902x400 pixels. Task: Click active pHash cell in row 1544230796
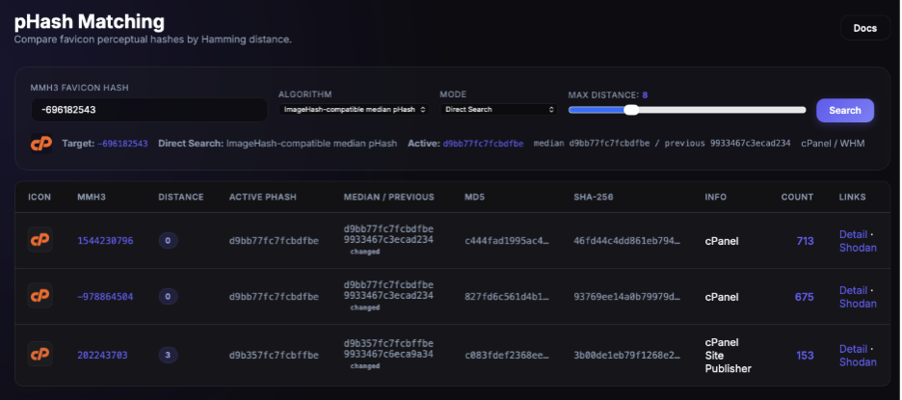click(x=274, y=241)
